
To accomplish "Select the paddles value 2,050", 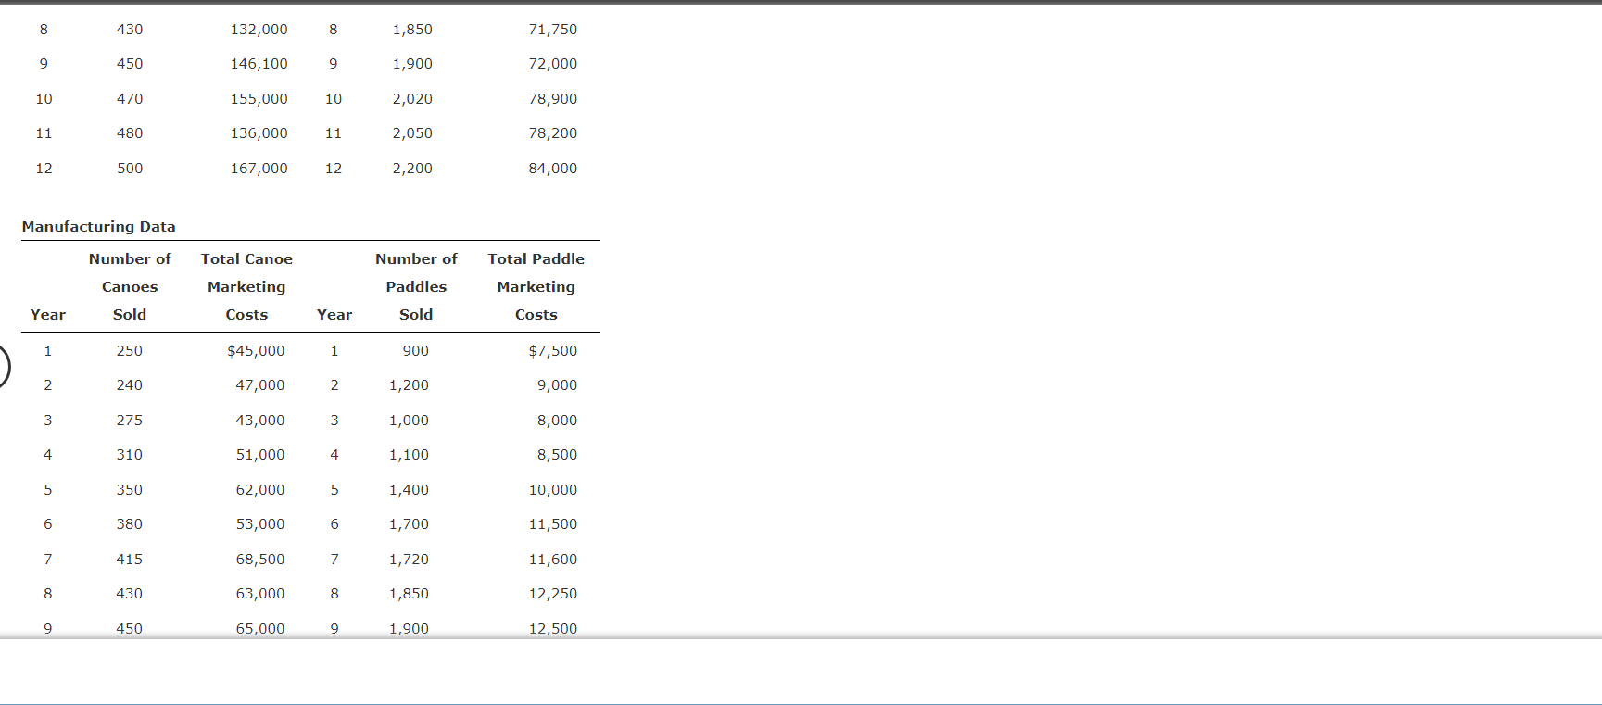I will [x=412, y=133].
